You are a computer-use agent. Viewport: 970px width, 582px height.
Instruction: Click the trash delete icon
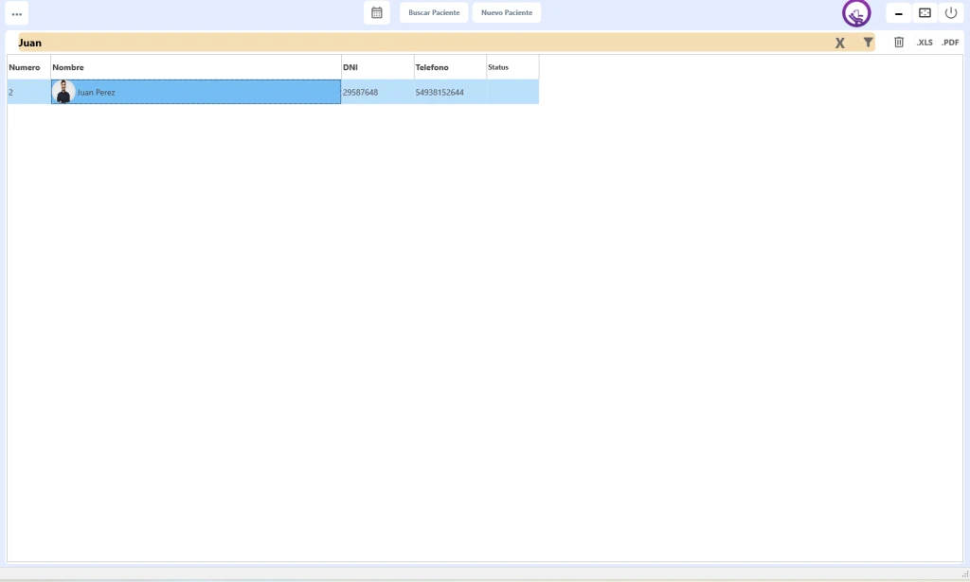coord(899,43)
